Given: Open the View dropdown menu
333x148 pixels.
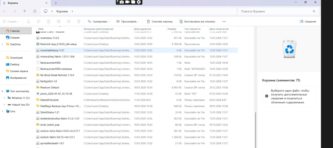Looking at the screenshot, I should click(x=128, y=22).
